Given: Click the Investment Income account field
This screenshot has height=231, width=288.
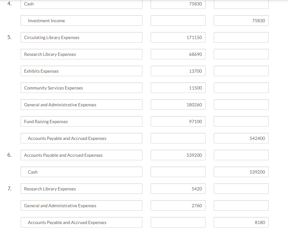Looking at the screenshot, I should pyautogui.click(x=81, y=20).
